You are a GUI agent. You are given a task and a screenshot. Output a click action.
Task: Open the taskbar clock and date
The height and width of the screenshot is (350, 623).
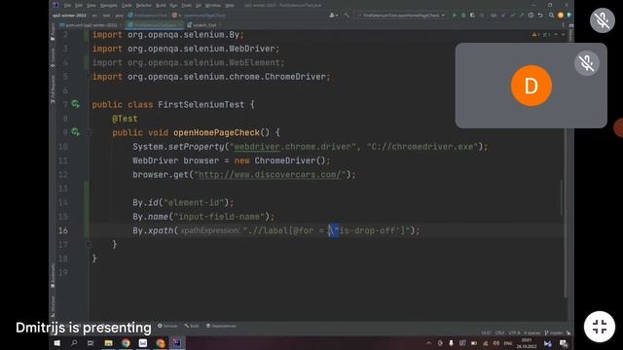pyautogui.click(x=527, y=343)
